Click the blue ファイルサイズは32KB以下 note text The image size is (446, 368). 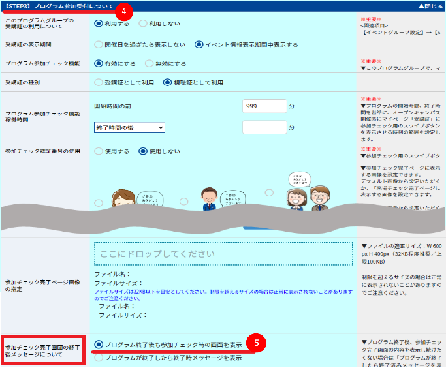(x=223, y=295)
